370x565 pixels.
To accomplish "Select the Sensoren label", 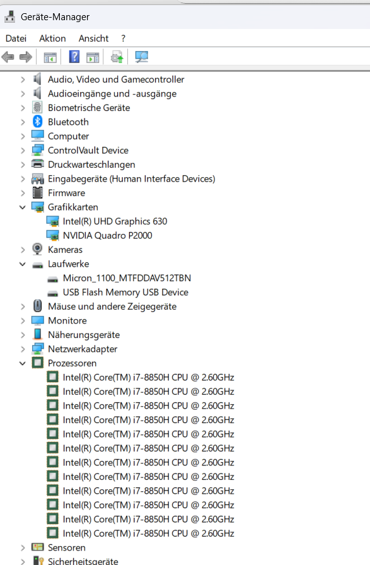I will (67, 548).
